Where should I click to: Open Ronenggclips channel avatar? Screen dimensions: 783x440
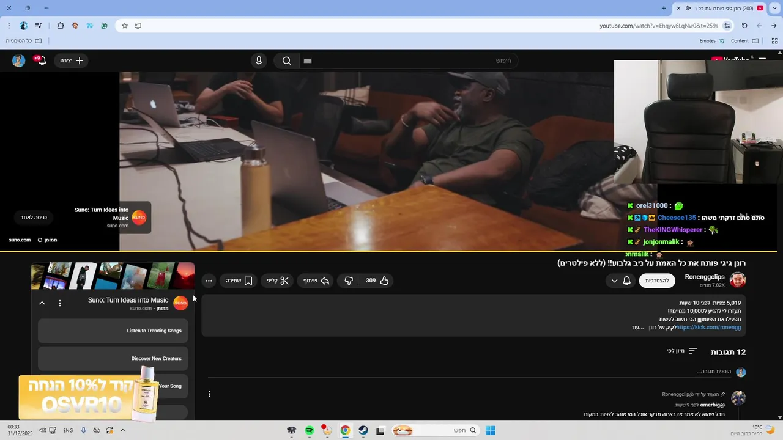tap(738, 280)
